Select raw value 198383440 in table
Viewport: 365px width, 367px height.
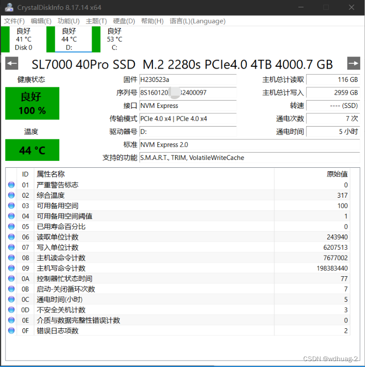[332, 268]
